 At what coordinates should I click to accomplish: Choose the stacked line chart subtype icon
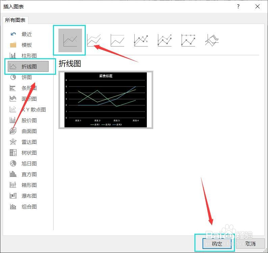pos(93,40)
